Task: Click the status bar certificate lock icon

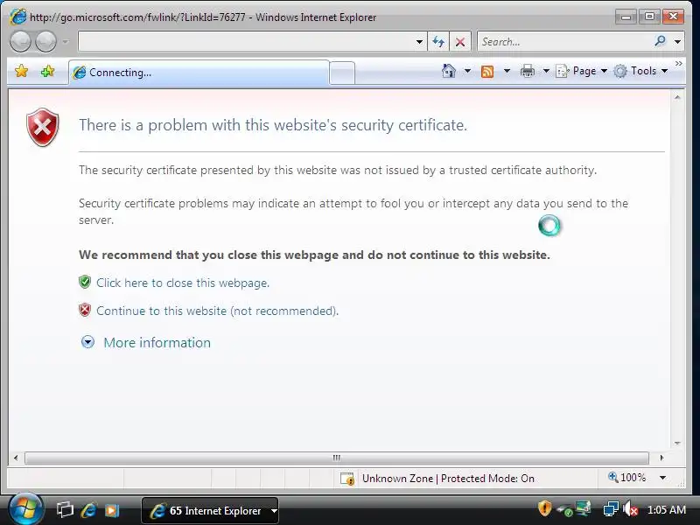Action: pos(346,479)
